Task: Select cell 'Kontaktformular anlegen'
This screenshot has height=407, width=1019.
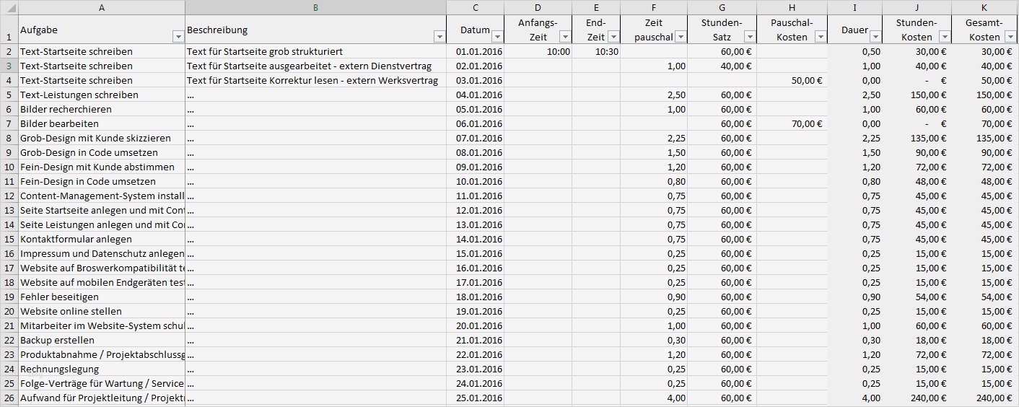Action: [102, 239]
